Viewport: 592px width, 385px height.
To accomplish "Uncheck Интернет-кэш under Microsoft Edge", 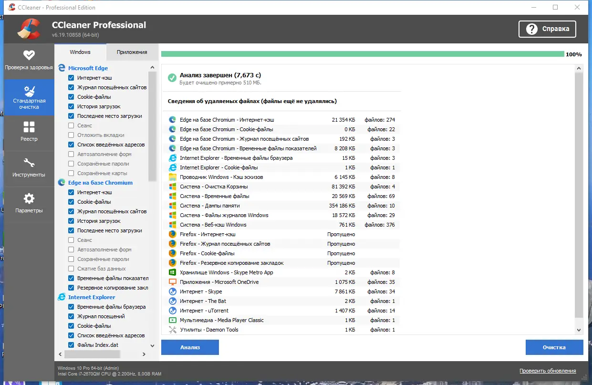I will pyautogui.click(x=71, y=78).
